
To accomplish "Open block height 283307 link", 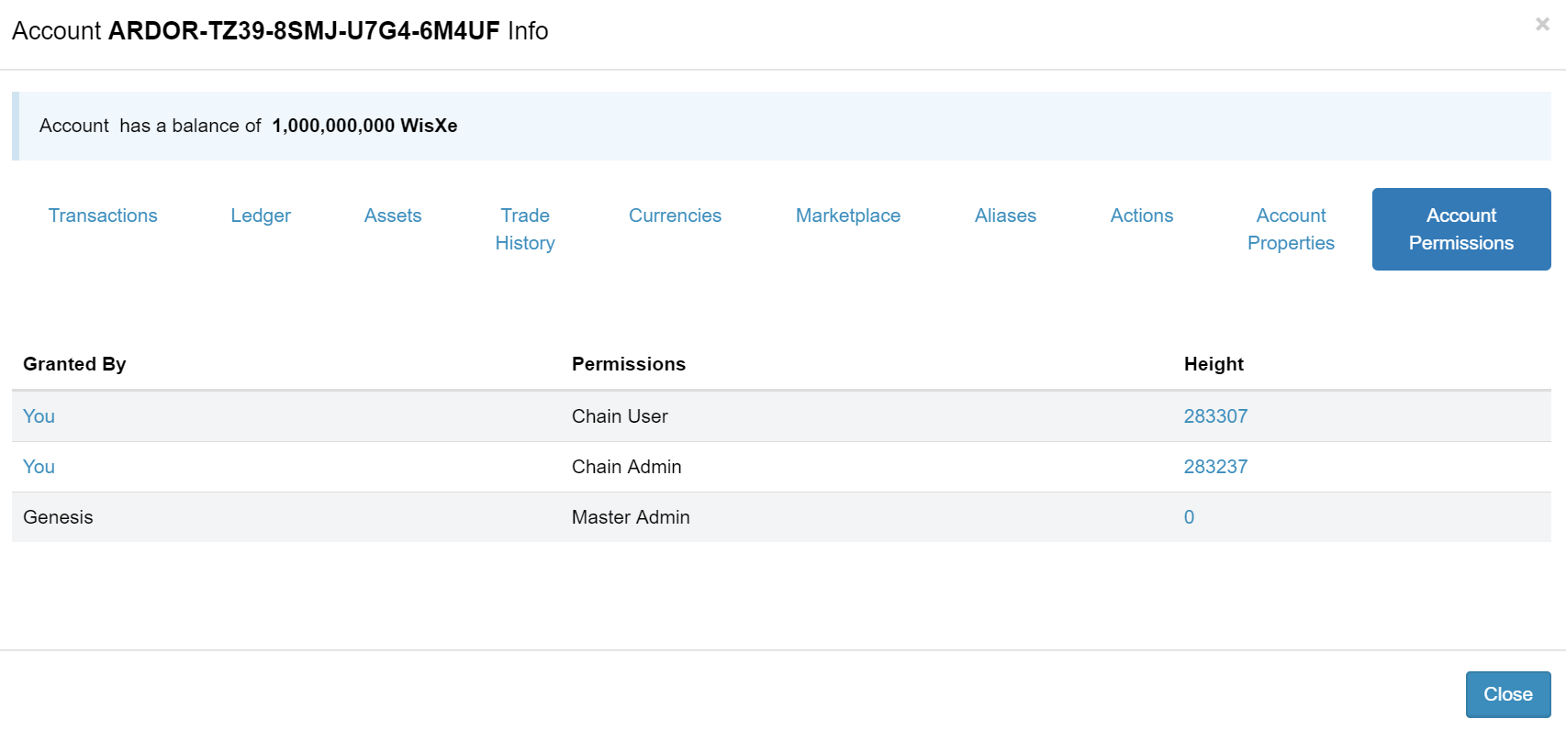I will [x=1215, y=416].
